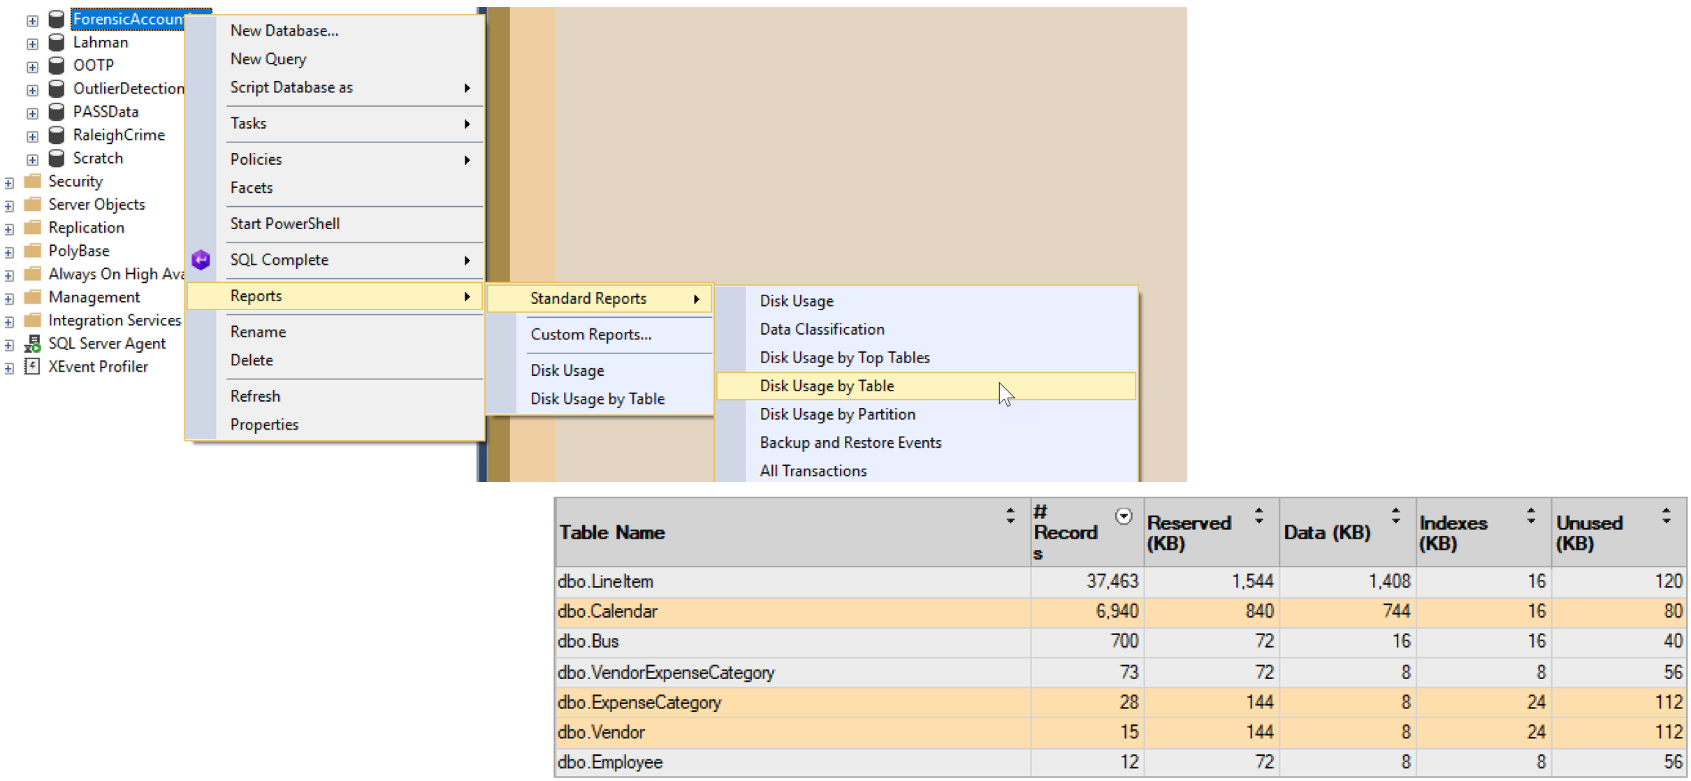Click the Security folder icon
This screenshot has height=781, width=1691.
(x=32, y=182)
